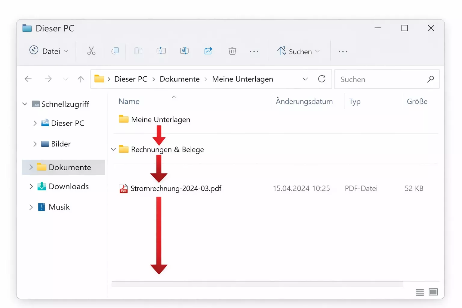Expand Dieser PC in the sidebar

tap(35, 123)
